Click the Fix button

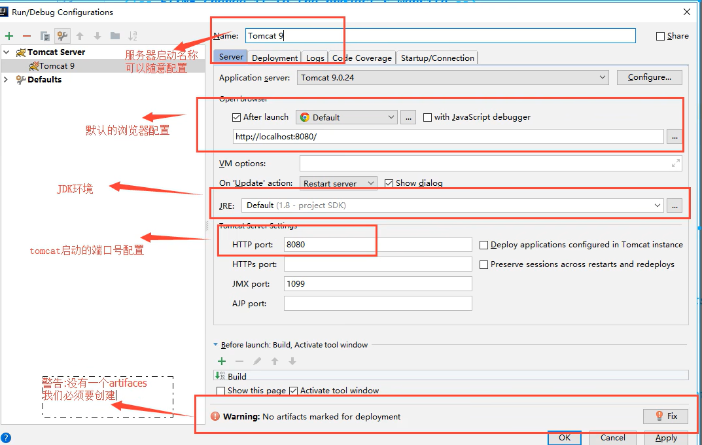click(x=665, y=416)
